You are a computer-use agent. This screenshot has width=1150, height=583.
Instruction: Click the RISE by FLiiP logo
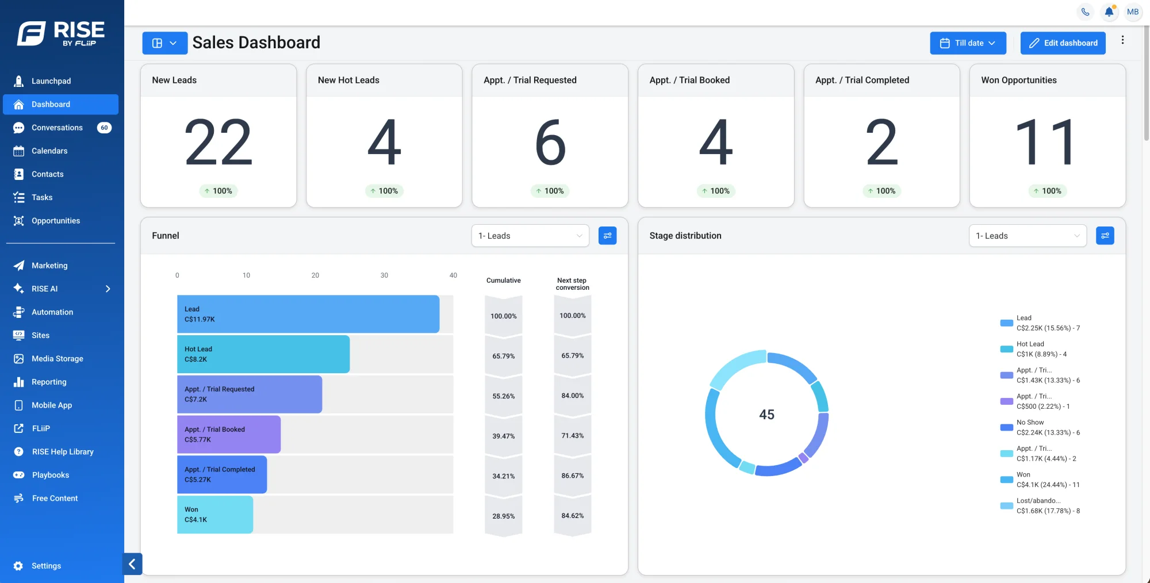(x=61, y=33)
